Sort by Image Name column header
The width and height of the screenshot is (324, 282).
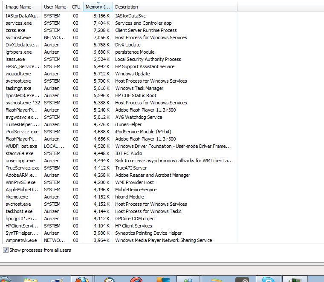pyautogui.click(x=22, y=7)
